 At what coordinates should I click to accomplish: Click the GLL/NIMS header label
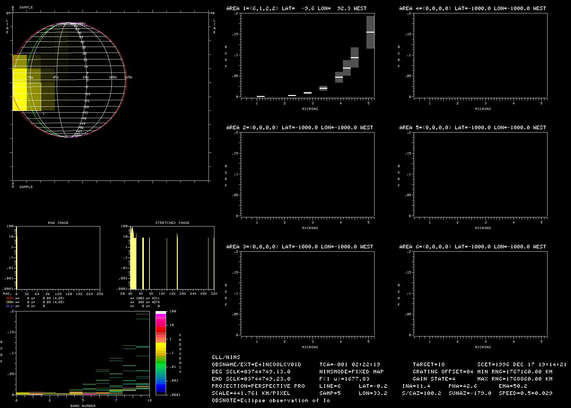point(226,357)
